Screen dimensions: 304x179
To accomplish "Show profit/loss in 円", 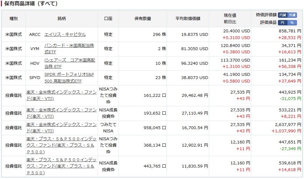I will point(283,23).
